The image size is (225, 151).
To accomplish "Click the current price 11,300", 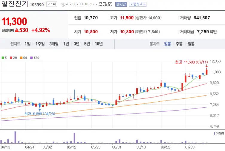I will 14,21.
